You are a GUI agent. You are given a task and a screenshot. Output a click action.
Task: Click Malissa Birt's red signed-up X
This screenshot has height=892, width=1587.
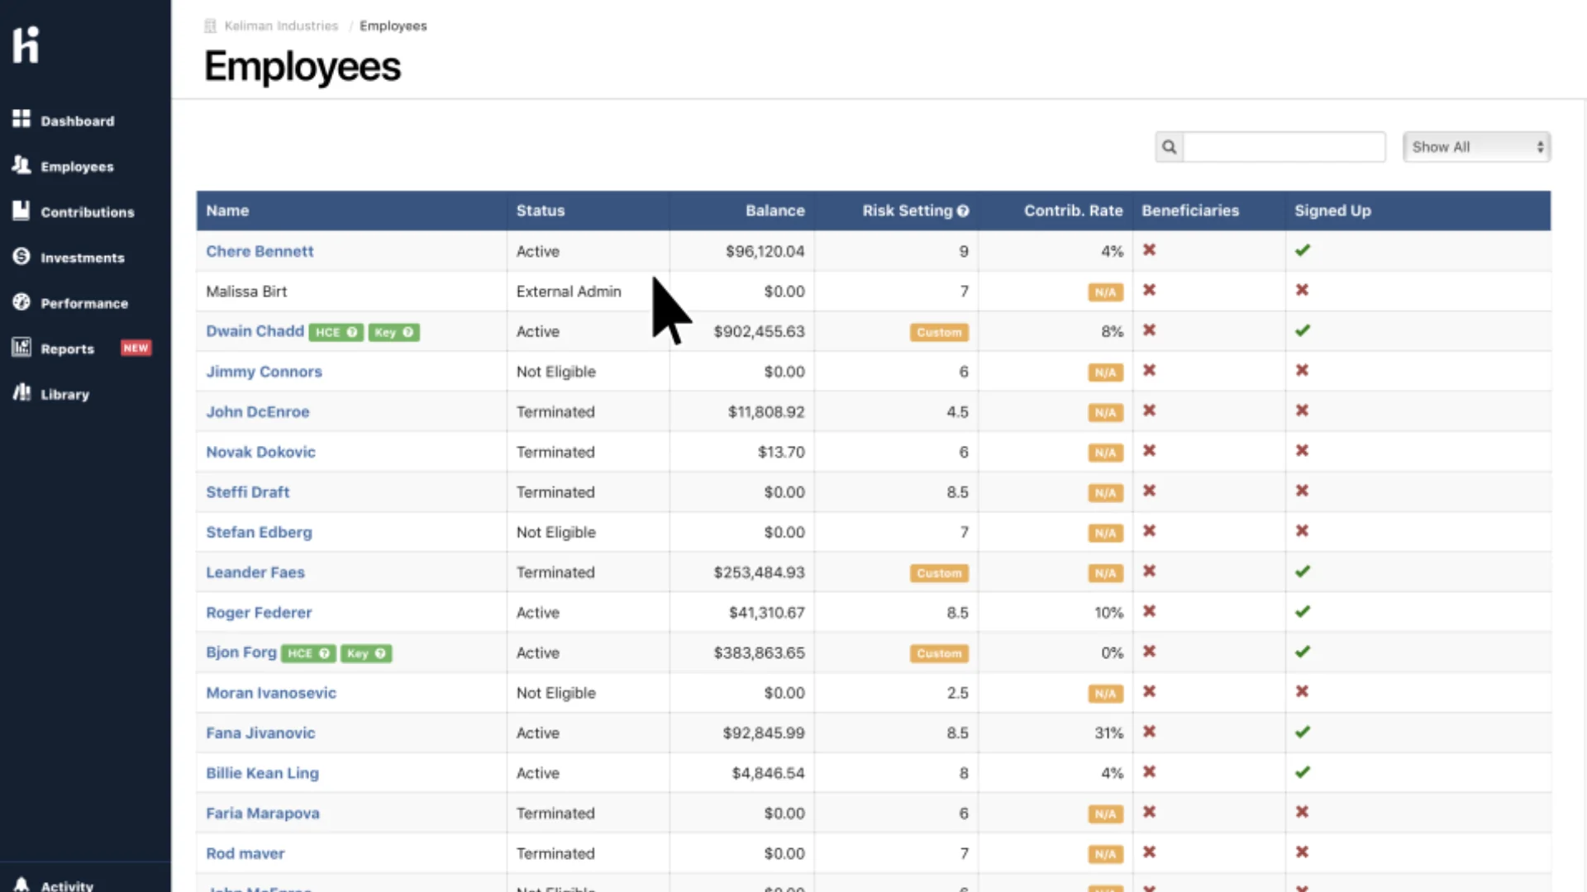pos(1302,291)
